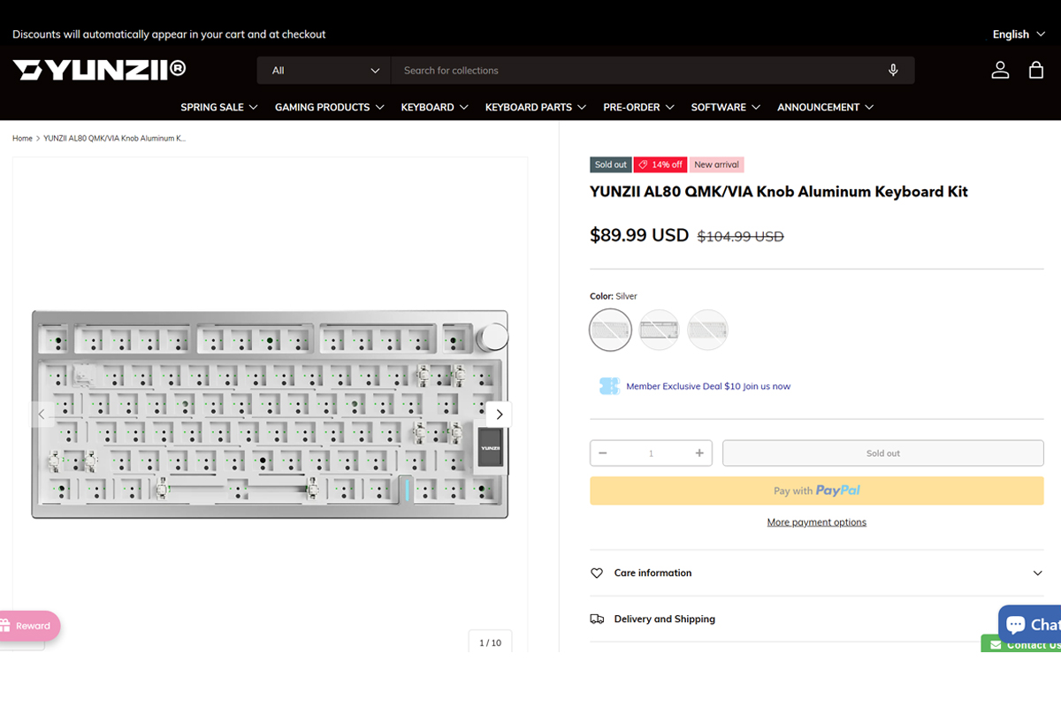Decrease quantity with minus button
The width and height of the screenshot is (1061, 707).
coord(603,453)
